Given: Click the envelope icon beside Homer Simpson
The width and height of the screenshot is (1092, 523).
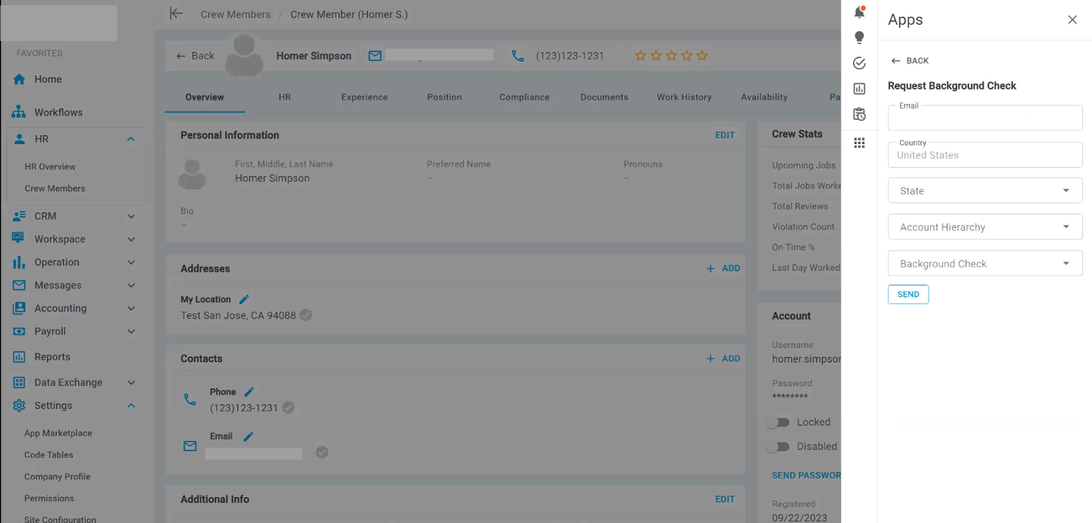Looking at the screenshot, I should pyautogui.click(x=375, y=56).
